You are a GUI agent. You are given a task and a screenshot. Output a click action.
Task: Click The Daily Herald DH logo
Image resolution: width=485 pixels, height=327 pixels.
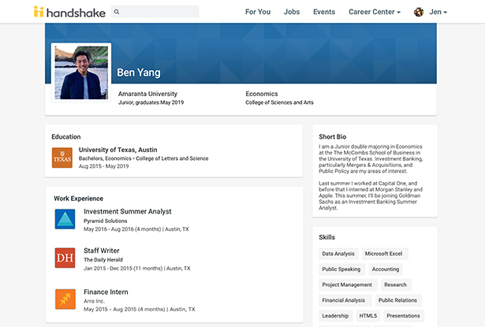tap(65, 258)
